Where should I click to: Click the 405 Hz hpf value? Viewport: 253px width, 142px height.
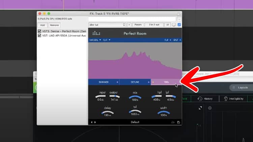coord(157,100)
